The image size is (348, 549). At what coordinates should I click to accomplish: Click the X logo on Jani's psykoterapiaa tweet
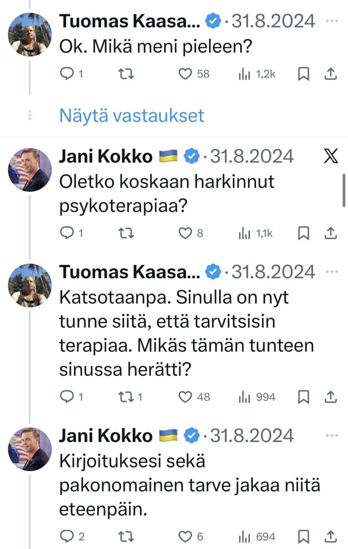click(330, 157)
